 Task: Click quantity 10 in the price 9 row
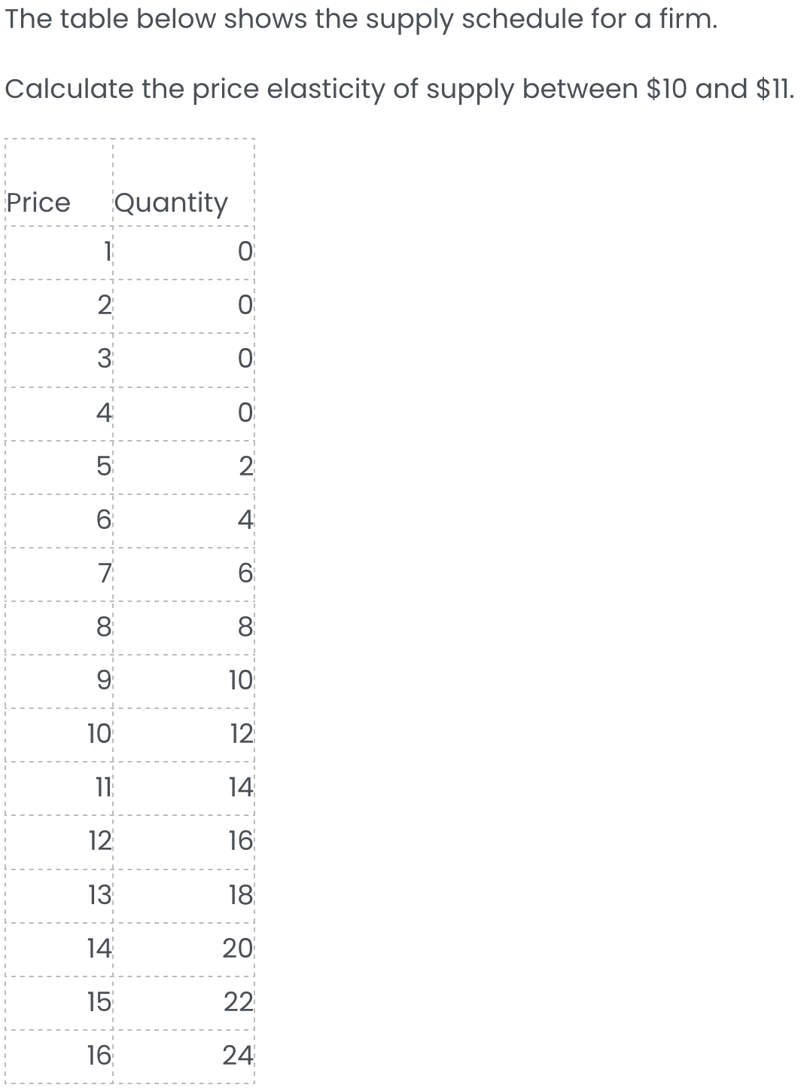tap(241, 680)
